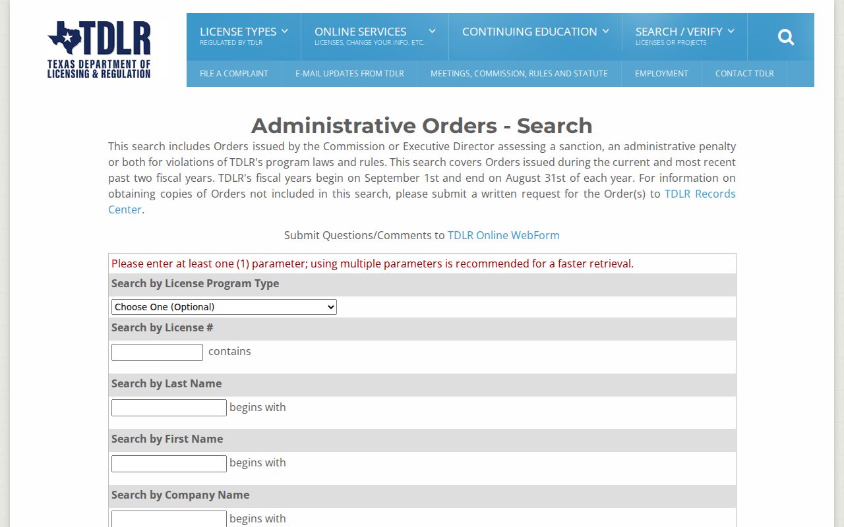Open the License Program Type dropdown

click(x=224, y=307)
